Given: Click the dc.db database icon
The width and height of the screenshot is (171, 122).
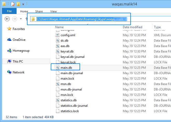Looking at the screenshot, I should pos(58,41).
